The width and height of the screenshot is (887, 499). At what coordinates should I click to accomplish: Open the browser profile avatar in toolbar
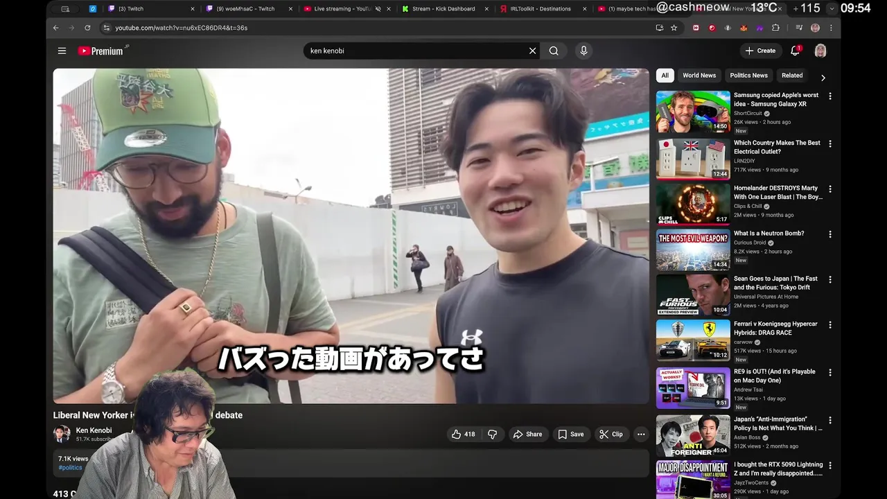click(815, 28)
